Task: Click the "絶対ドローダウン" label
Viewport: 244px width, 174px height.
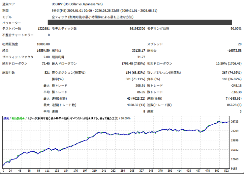Action: click(15, 63)
